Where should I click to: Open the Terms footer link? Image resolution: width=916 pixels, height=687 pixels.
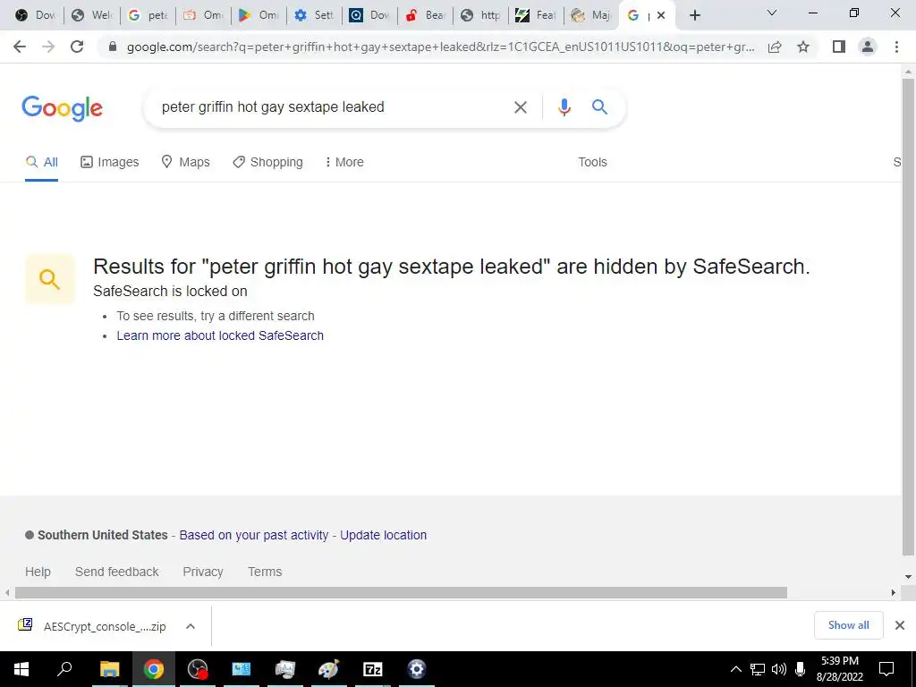point(265,572)
